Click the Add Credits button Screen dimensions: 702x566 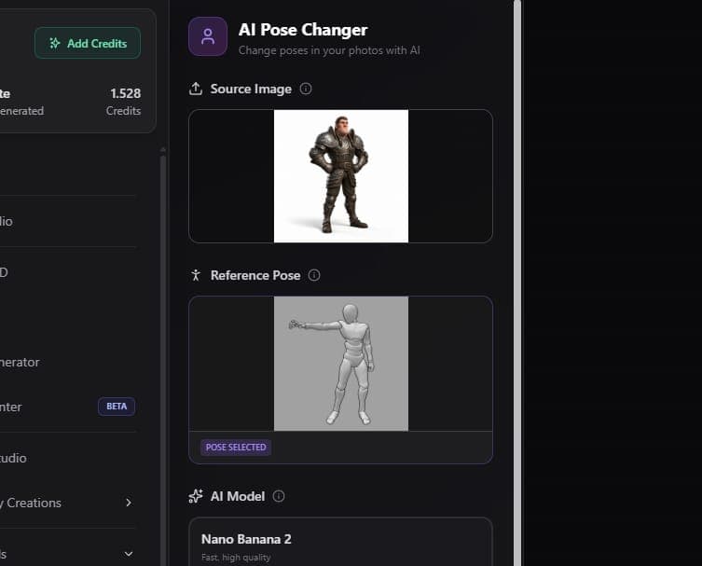point(88,43)
